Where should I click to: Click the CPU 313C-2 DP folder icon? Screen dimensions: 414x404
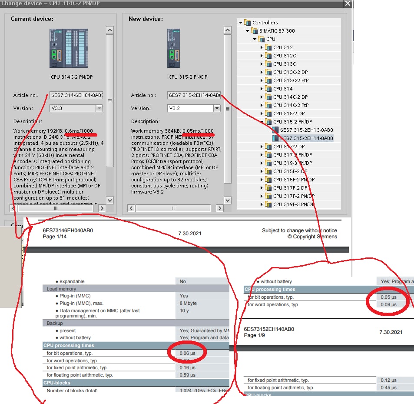point(268,72)
